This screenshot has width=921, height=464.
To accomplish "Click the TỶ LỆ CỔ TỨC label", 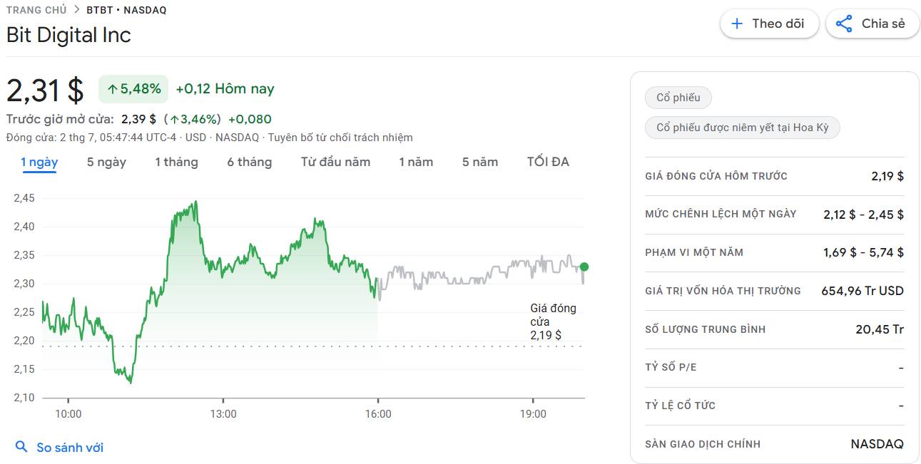I will pos(680,406).
